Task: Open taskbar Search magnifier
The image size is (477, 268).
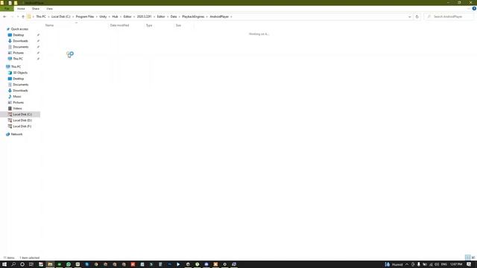Action: pyautogui.click(x=13, y=264)
